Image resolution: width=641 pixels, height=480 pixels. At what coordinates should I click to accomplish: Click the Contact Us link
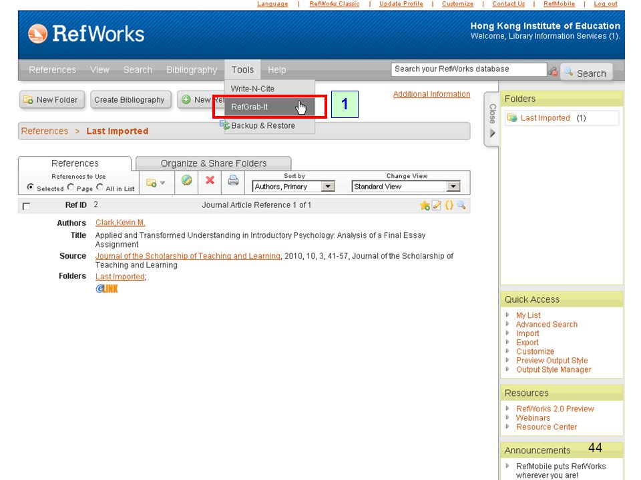click(x=508, y=4)
